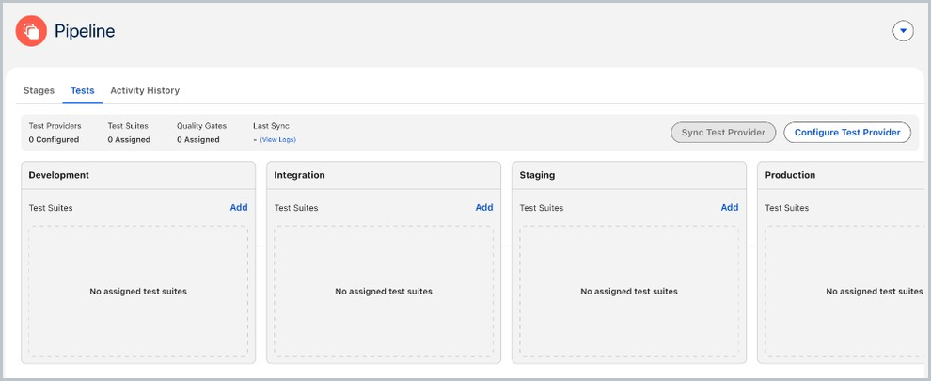Add a test suite to Integration
931x381 pixels.
(484, 208)
